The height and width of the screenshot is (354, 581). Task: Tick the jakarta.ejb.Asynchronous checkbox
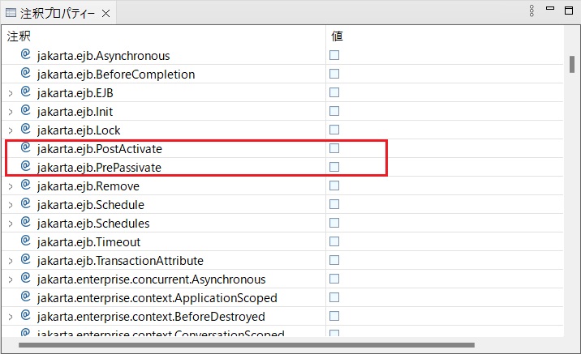(x=334, y=55)
